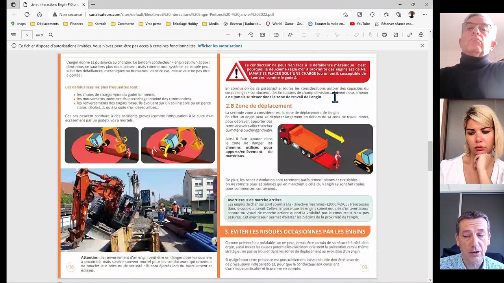Select the bottom participant video in blue shirt
The image size is (504, 283).
472,227
